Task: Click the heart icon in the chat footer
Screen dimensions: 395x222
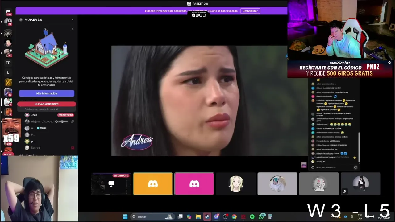Action: pos(355,167)
